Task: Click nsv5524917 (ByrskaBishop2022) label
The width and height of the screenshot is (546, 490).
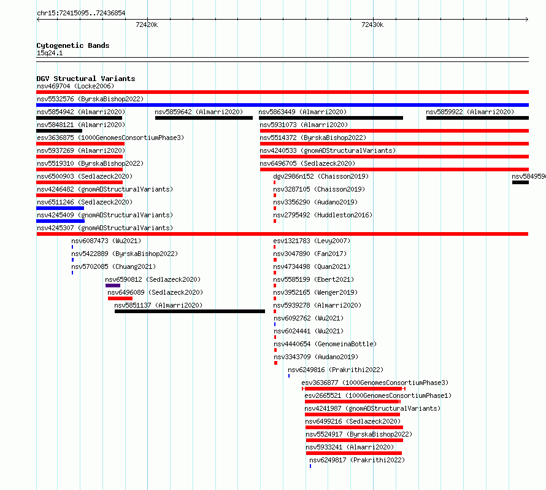Action: pos(359,434)
